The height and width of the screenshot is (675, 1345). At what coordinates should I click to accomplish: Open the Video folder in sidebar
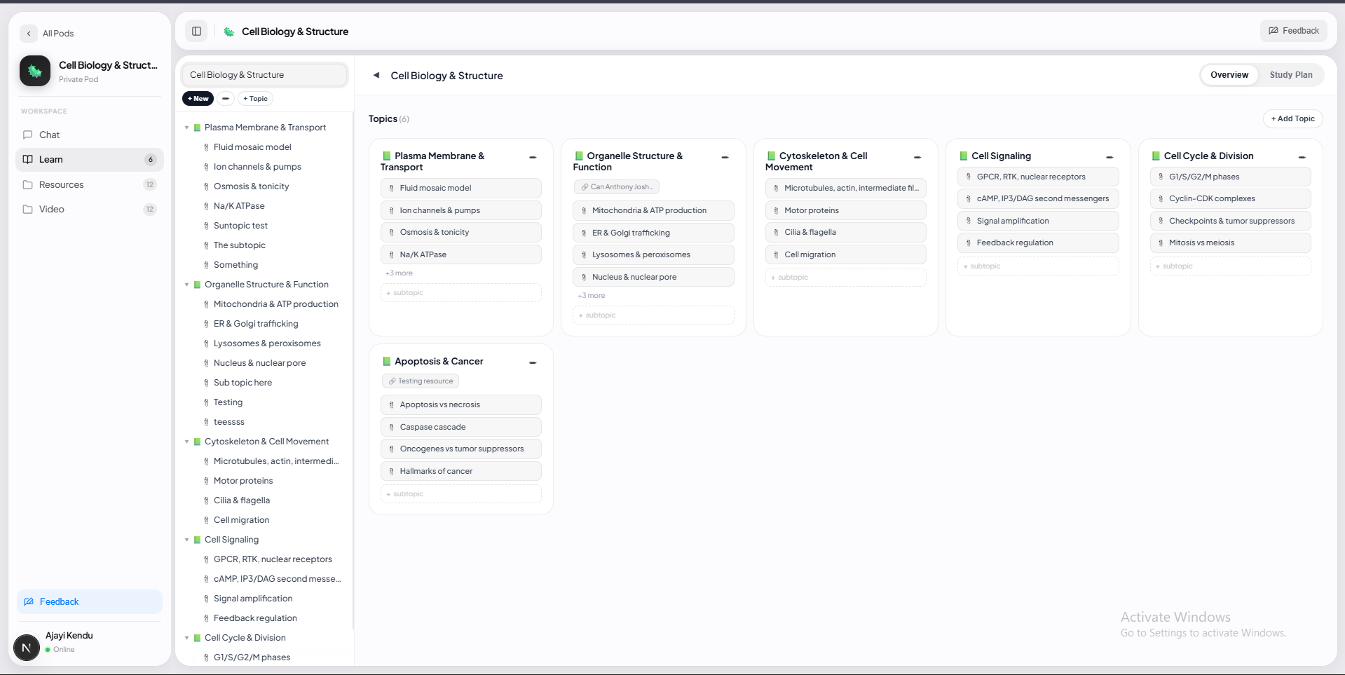tap(51, 209)
